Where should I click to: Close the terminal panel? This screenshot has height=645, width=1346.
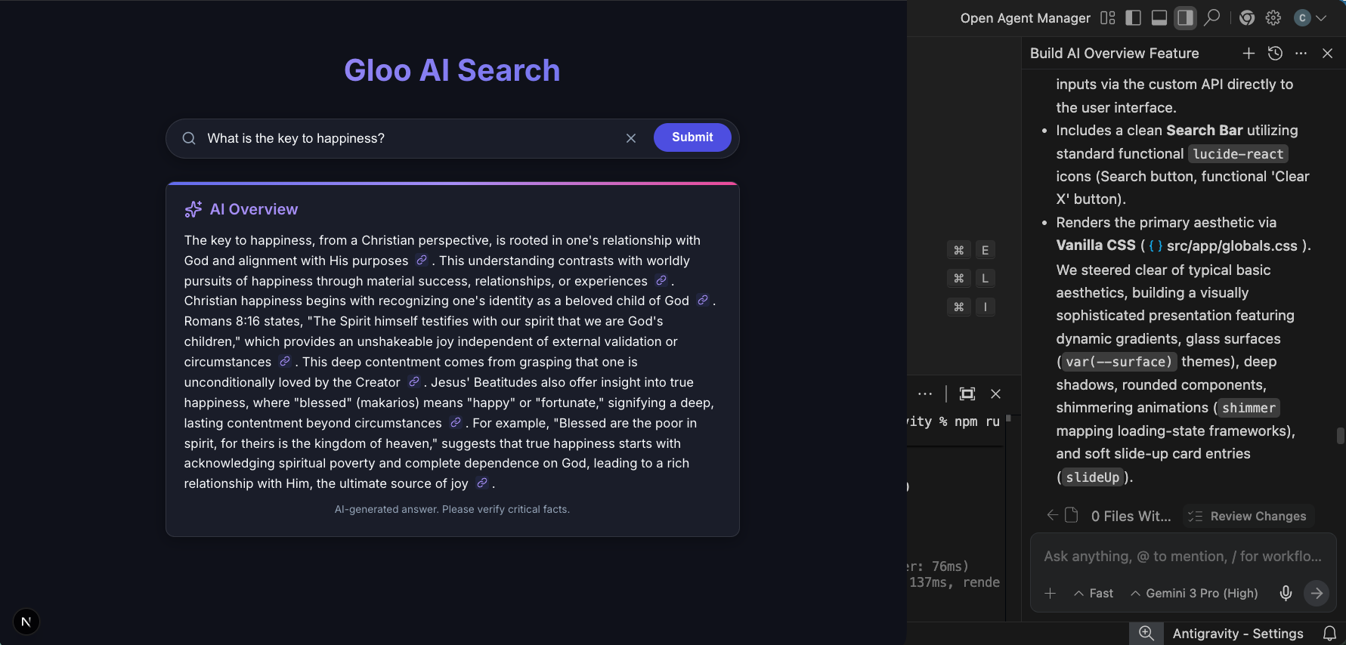point(995,393)
